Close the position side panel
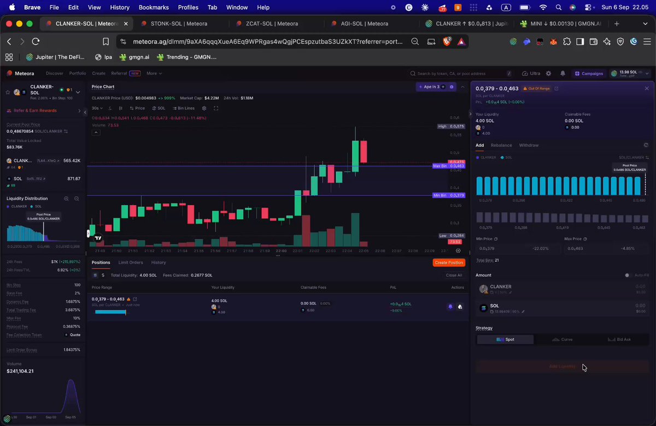This screenshot has width=656, height=426. click(x=647, y=88)
